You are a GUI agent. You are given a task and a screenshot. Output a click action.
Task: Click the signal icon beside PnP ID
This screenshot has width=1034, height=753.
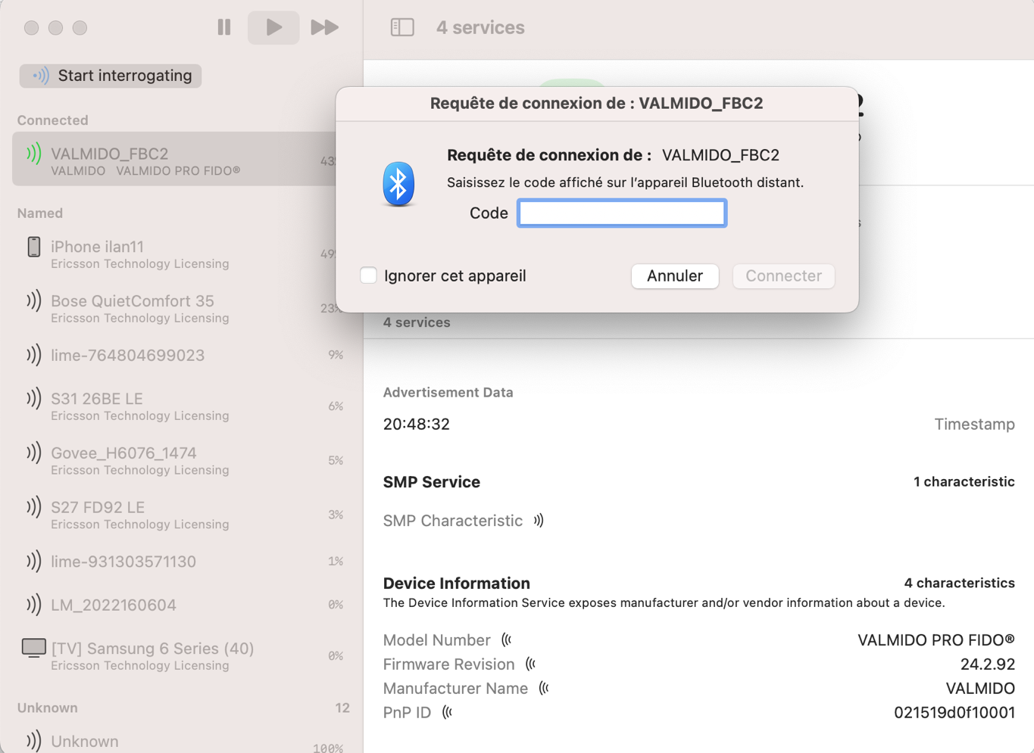point(447,713)
